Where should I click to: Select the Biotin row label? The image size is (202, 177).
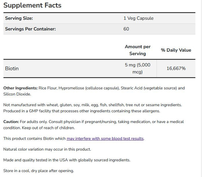(12, 68)
